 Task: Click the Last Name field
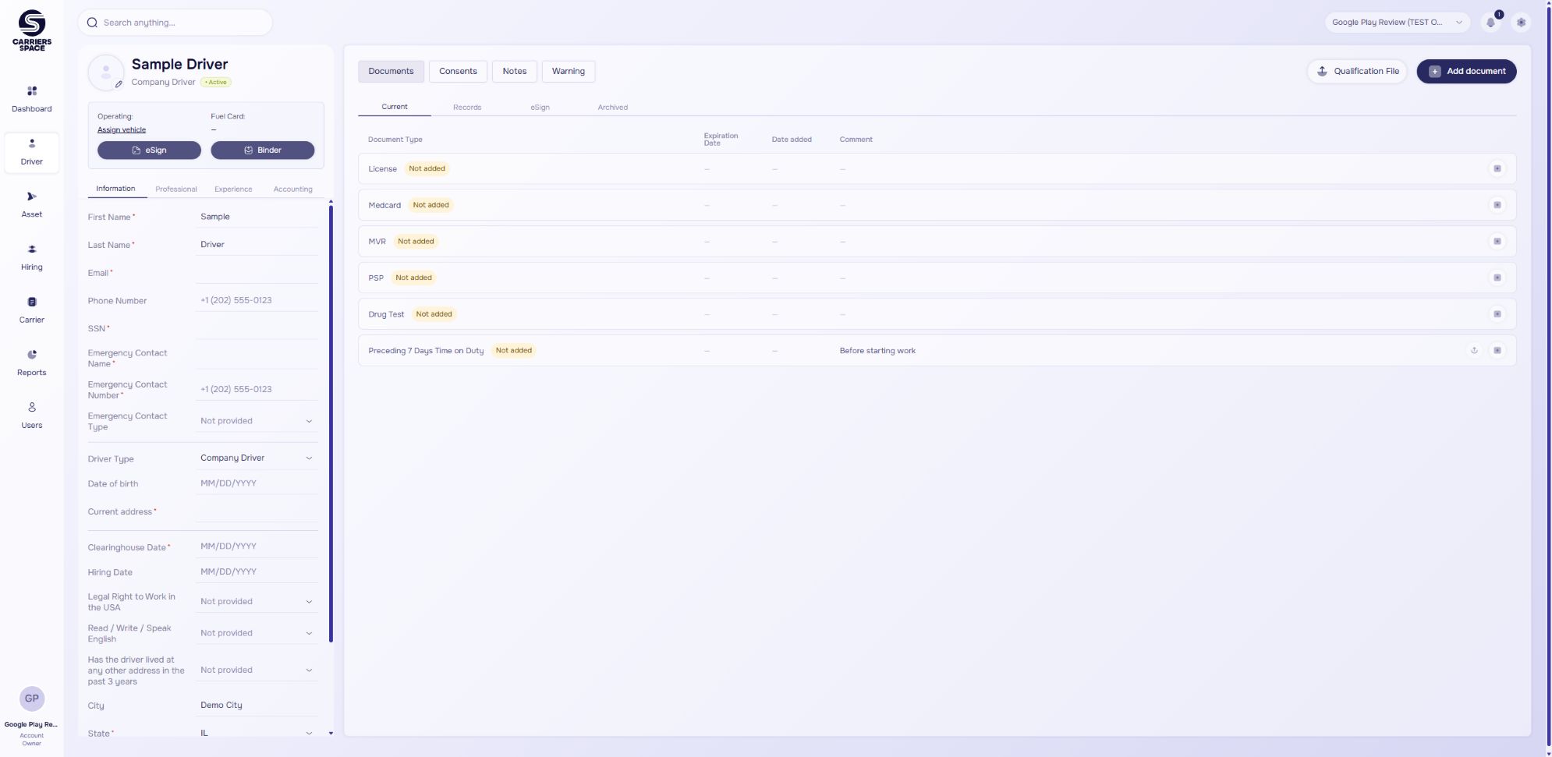pyautogui.click(x=257, y=245)
